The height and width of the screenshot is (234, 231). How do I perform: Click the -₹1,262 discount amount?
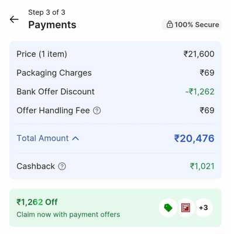pyautogui.click(x=200, y=92)
